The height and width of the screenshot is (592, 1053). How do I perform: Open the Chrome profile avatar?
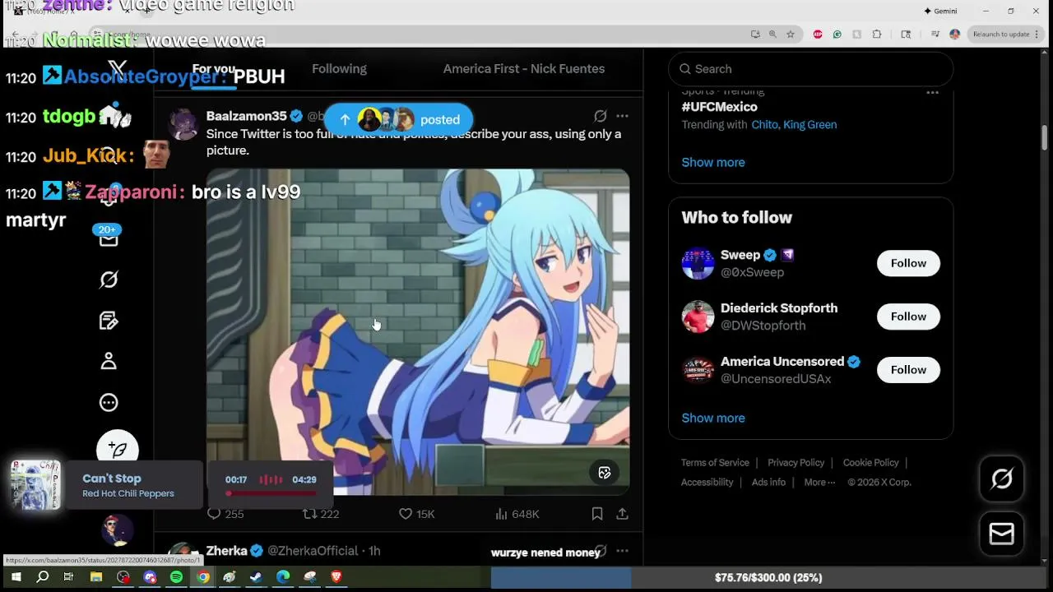pyautogui.click(x=954, y=35)
